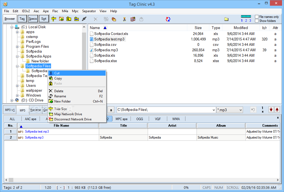
Task: Click the stacked folders toolbar icon
Action: (114, 19)
